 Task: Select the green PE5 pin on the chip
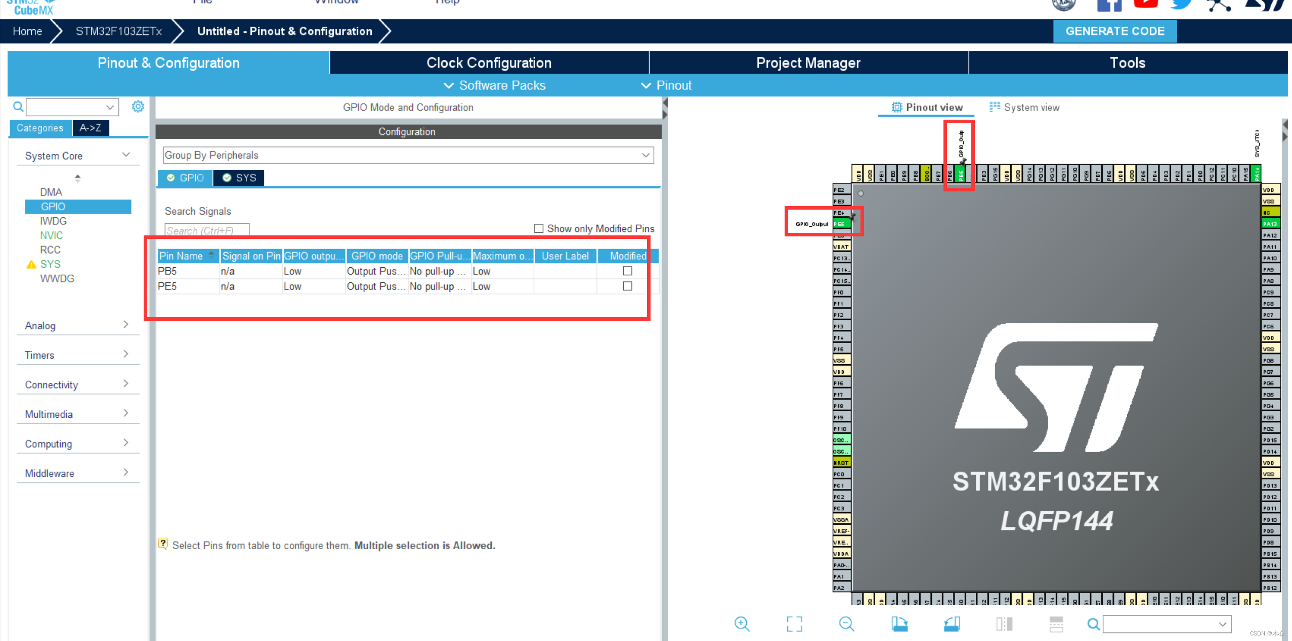coord(842,224)
